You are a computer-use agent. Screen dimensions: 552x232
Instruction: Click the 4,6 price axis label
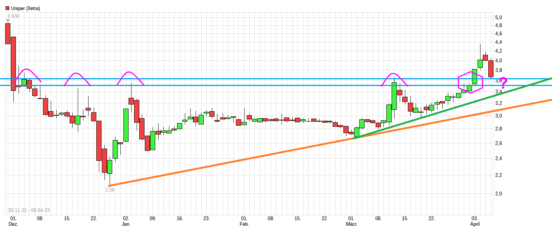pyautogui.click(x=498, y=33)
